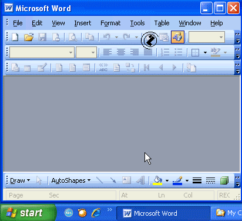Open the Style dropdown box
Viewport: 242px width, 221px height.
[42, 52]
